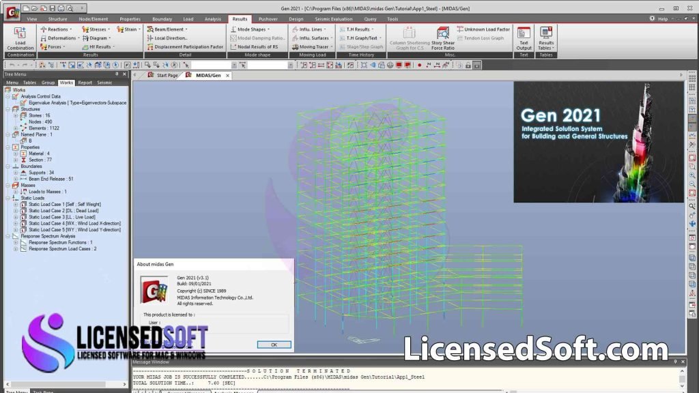
Task: Open Moving Tracer tool
Action: 312,47
